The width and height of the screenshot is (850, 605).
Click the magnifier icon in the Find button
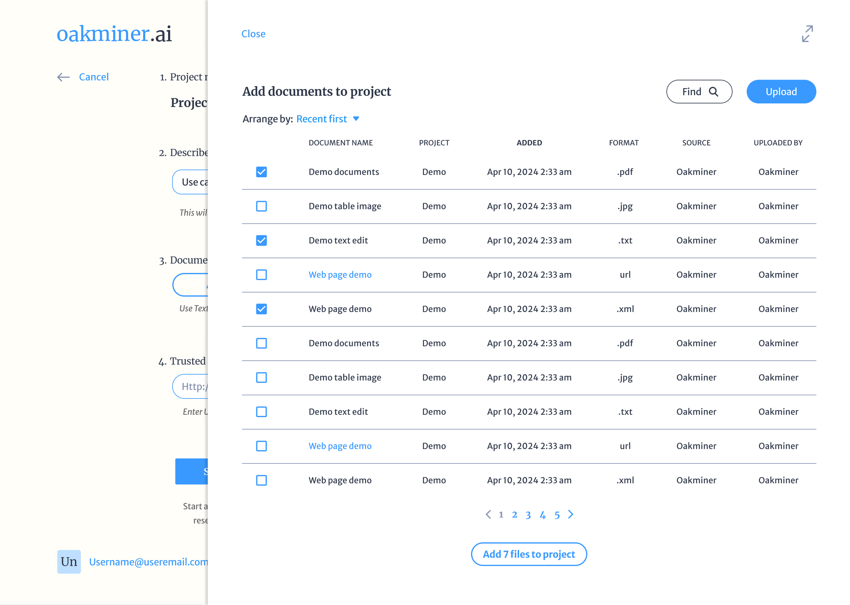click(714, 91)
